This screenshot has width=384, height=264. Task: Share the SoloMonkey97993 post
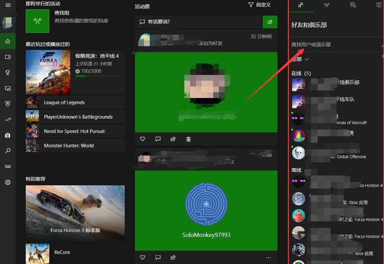tap(173, 257)
